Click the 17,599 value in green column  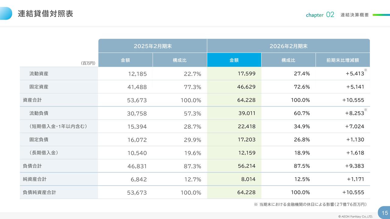pyautogui.click(x=246, y=74)
